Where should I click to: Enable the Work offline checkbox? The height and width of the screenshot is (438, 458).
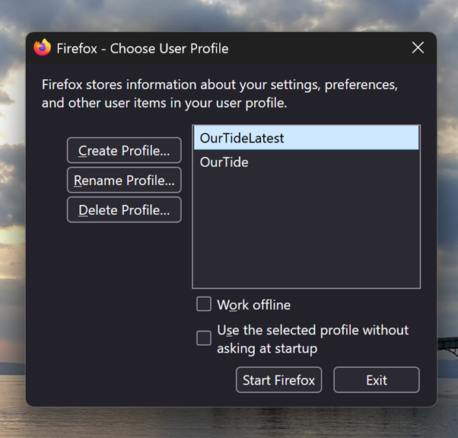(204, 305)
